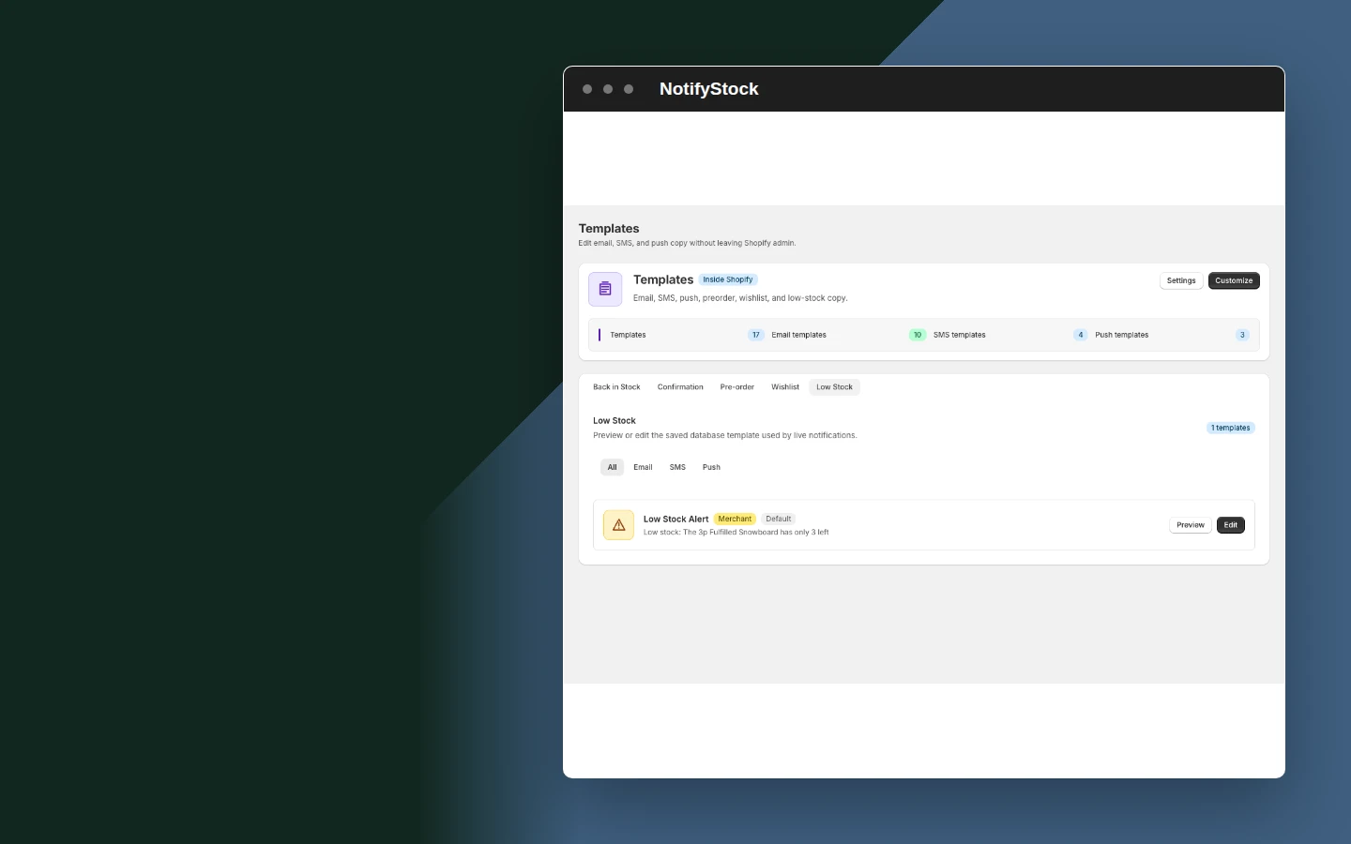Click the Low Stock section heading

pos(615,421)
